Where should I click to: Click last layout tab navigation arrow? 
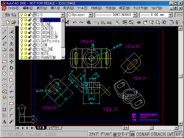pos(32,128)
